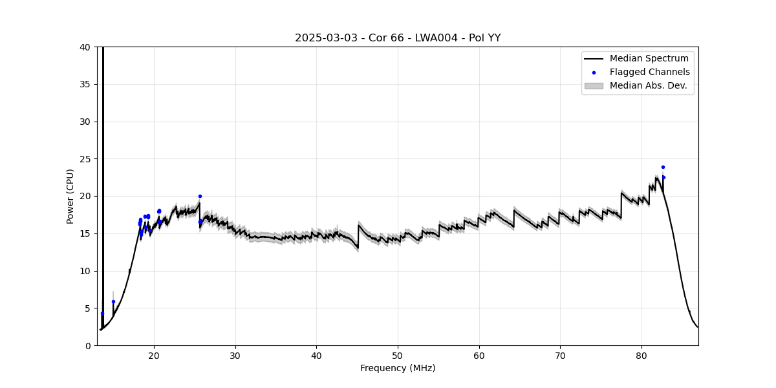Click the flagged blue dot at power 20
The height and width of the screenshot is (388, 776).
click(200, 196)
